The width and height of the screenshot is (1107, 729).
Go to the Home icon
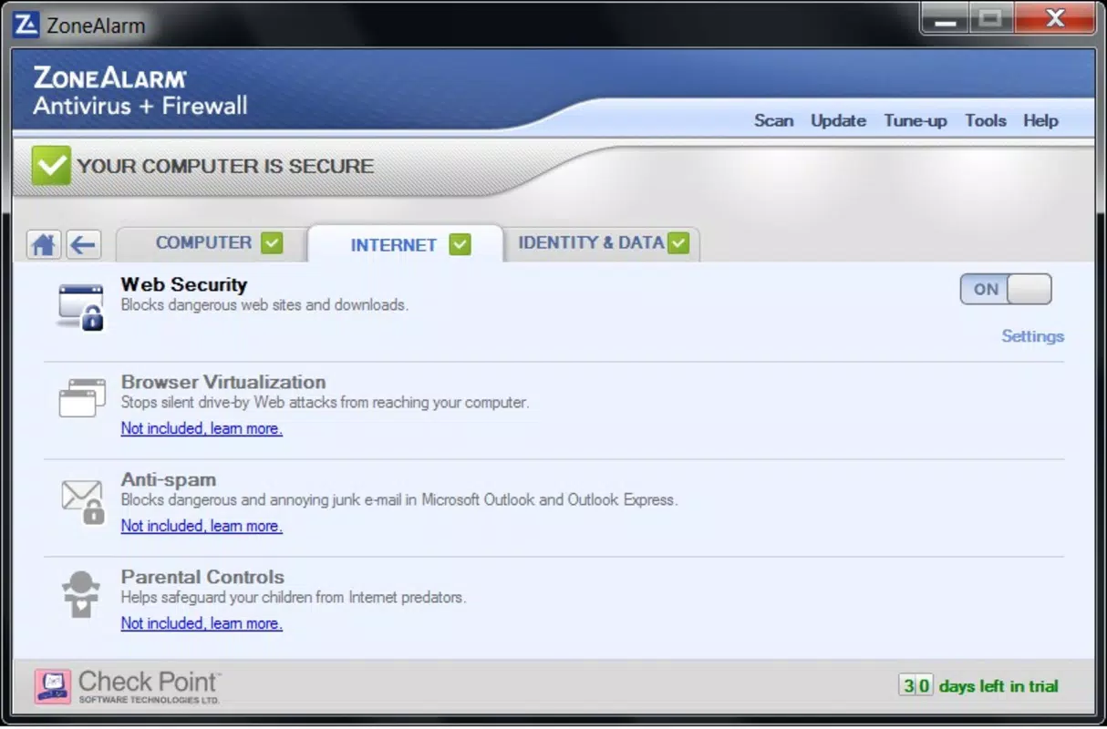[44, 244]
